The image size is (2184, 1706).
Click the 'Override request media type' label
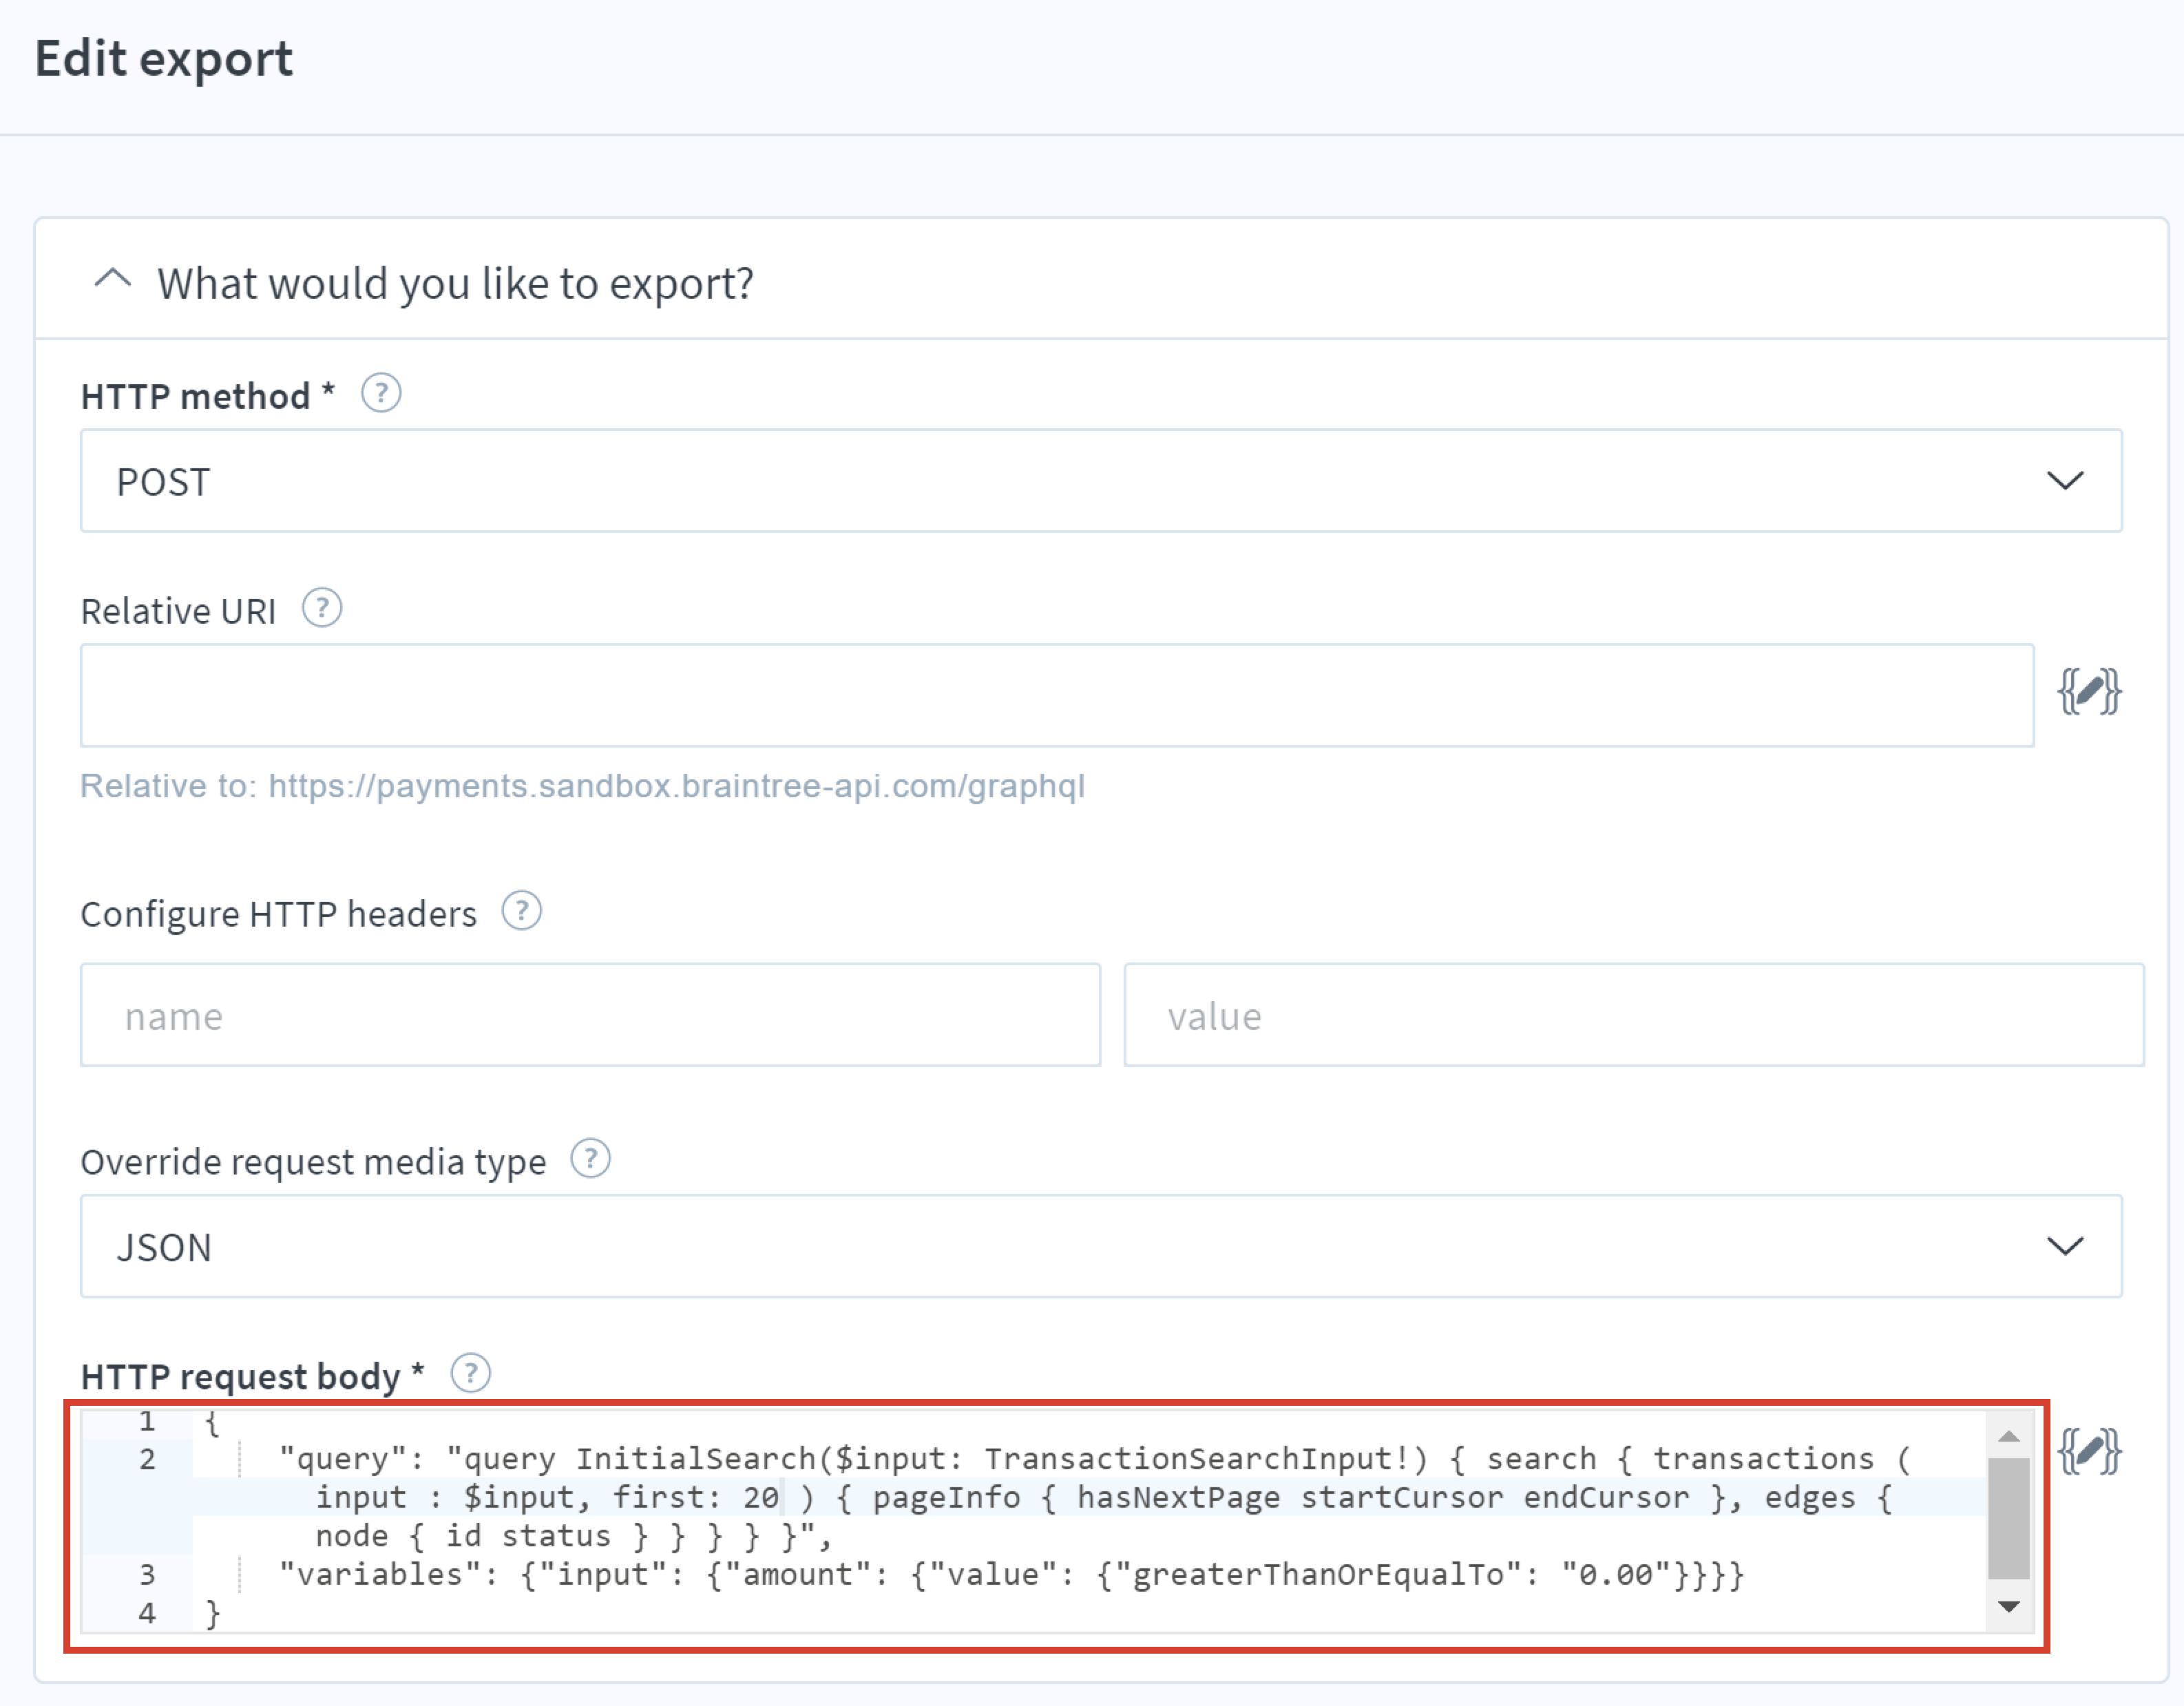pyautogui.click(x=313, y=1162)
